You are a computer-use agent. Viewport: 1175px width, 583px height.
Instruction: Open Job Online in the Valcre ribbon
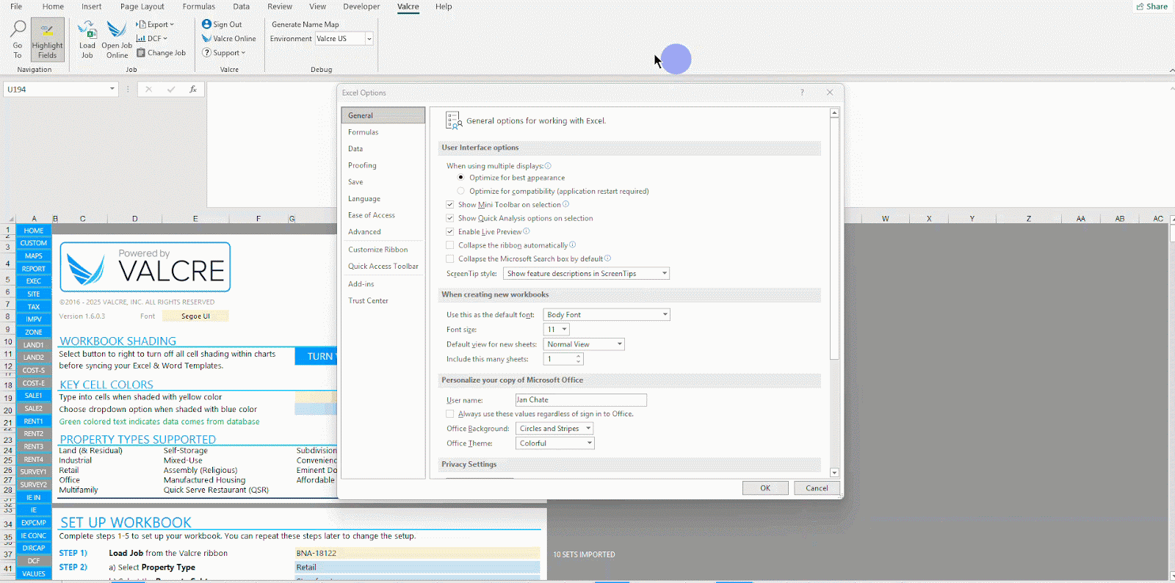pyautogui.click(x=117, y=40)
